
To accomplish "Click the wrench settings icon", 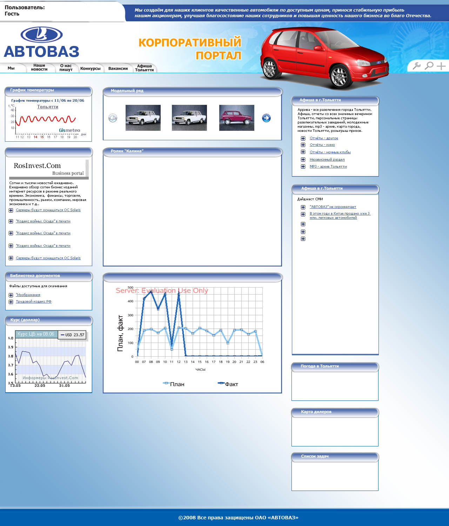I will click(x=417, y=66).
